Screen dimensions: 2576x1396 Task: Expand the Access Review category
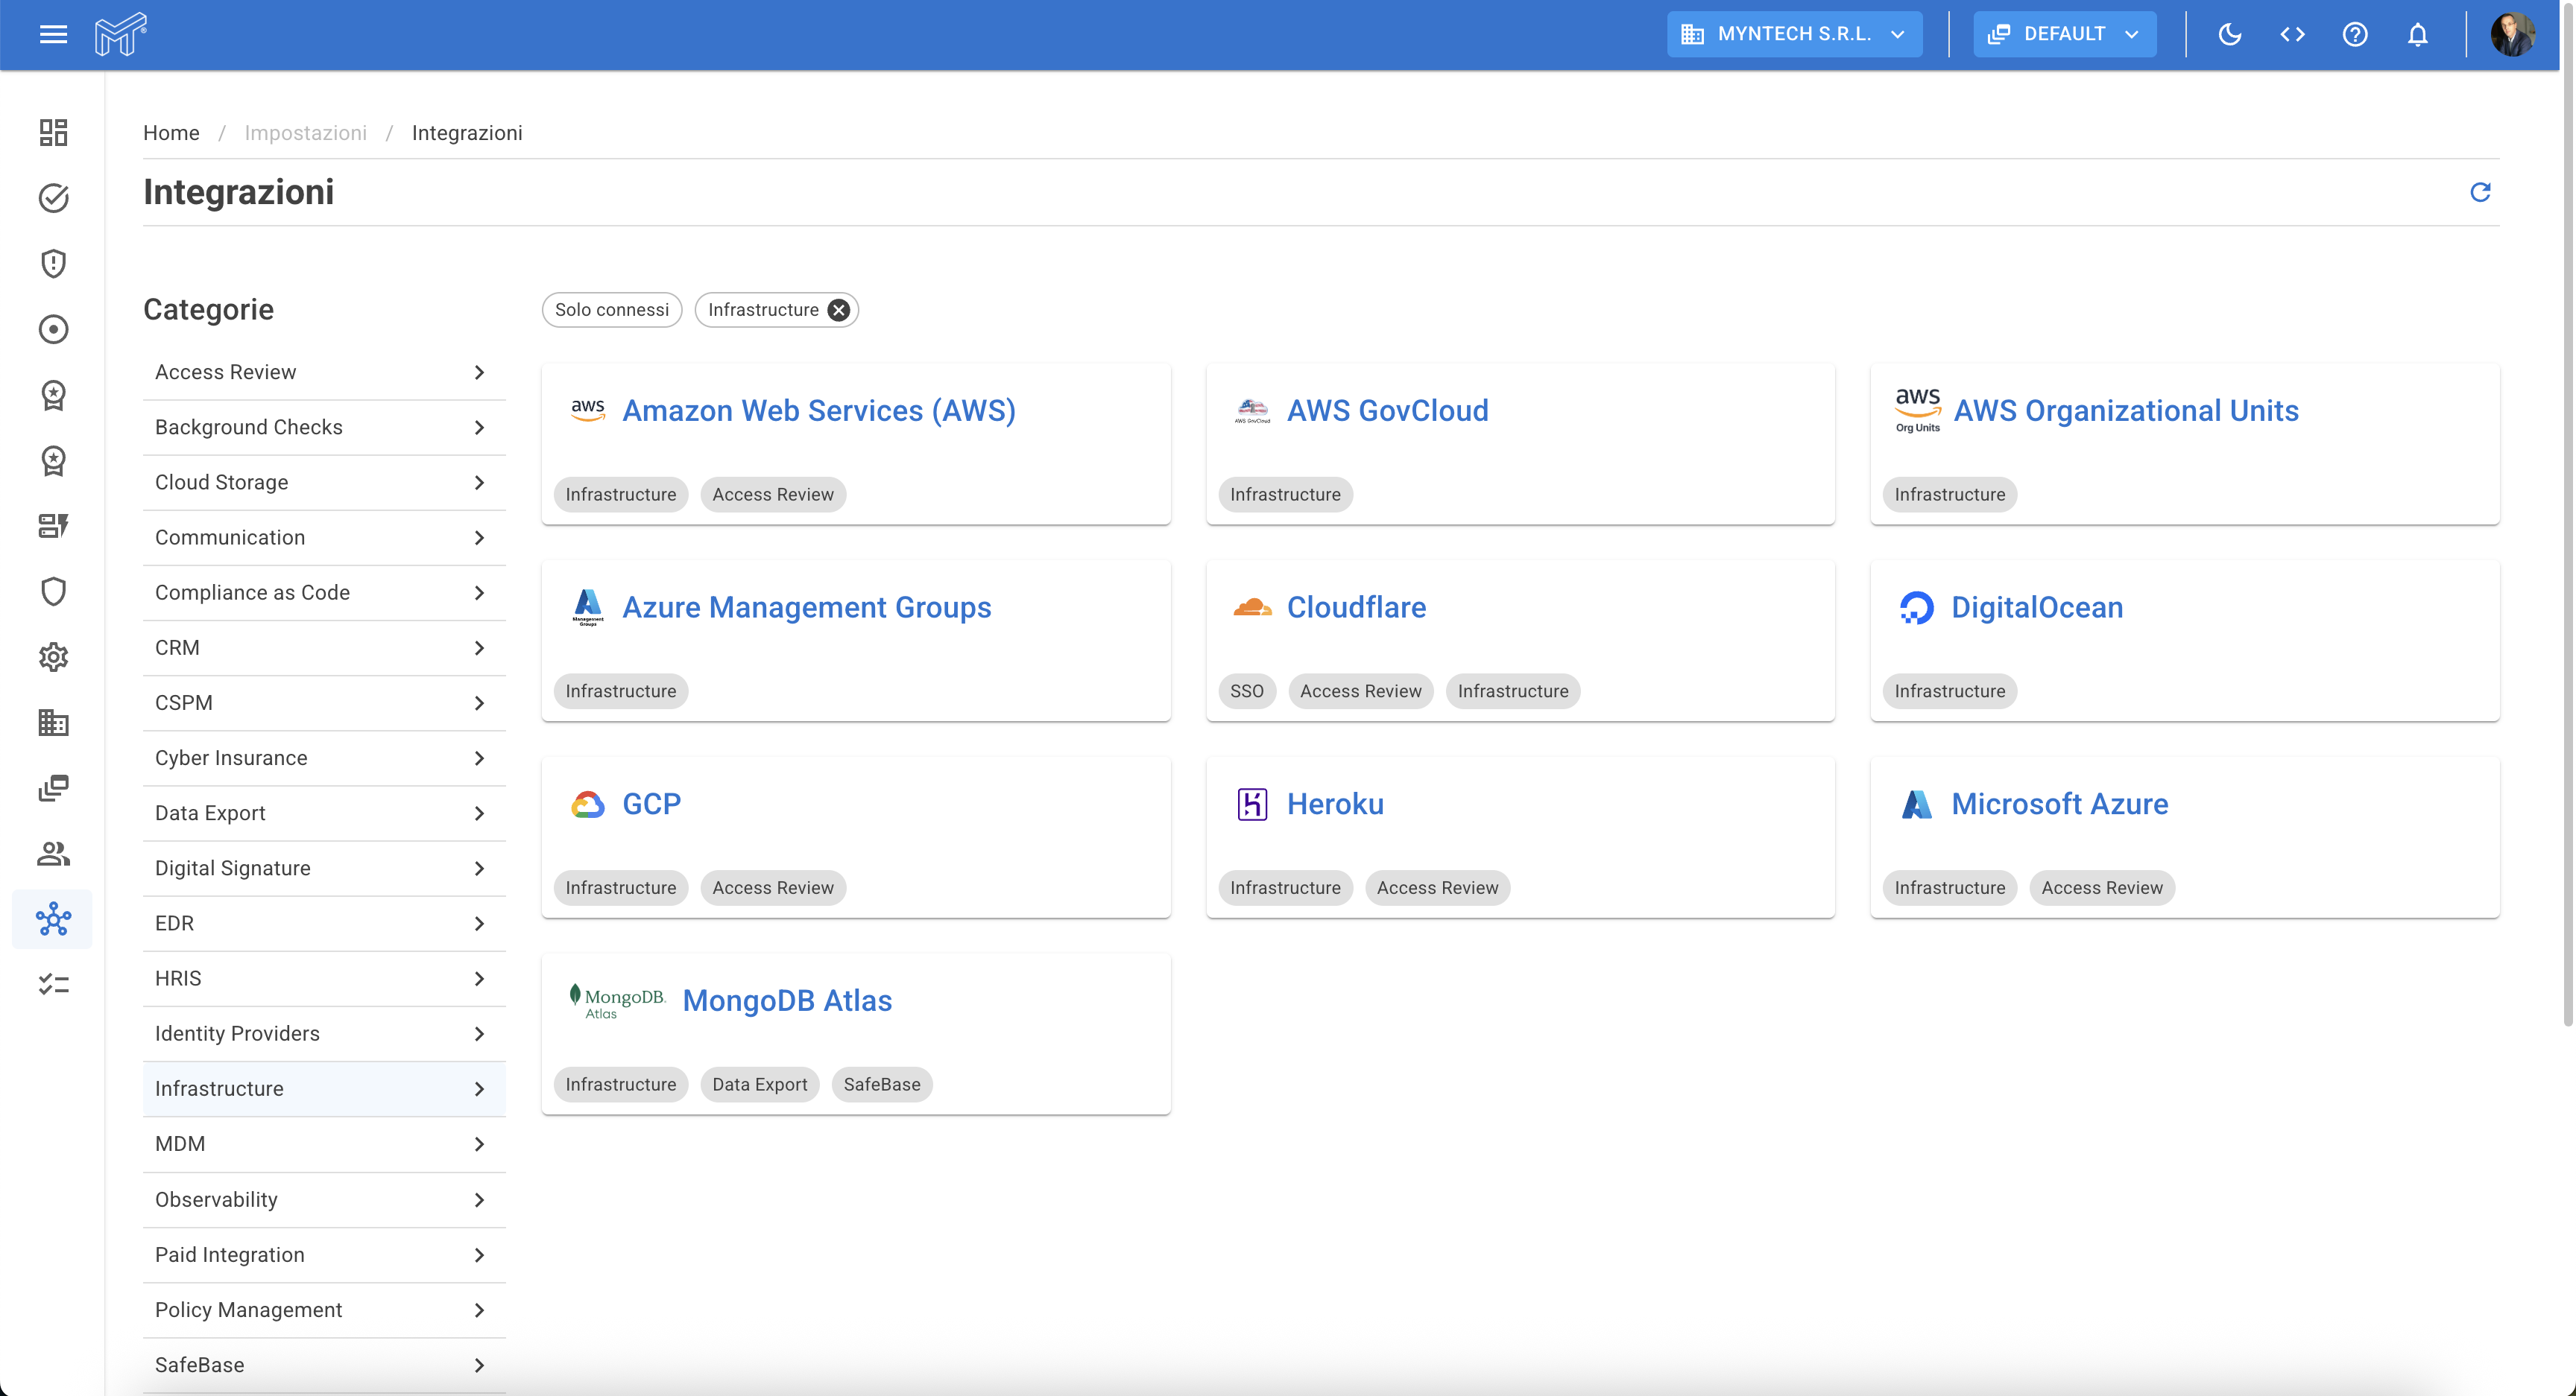click(x=324, y=372)
